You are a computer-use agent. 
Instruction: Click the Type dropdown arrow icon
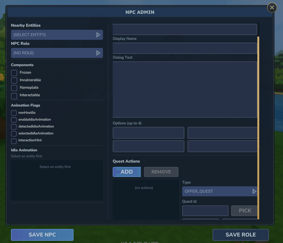pyautogui.click(x=254, y=191)
